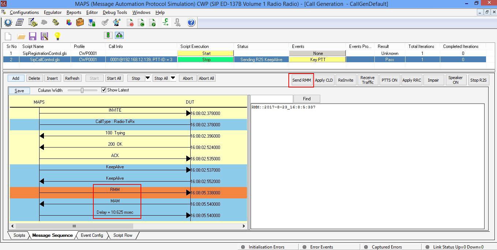Screen dimensions: 497x250
Task: Click the green hierarchy tree layout icon
Action: 119,35
